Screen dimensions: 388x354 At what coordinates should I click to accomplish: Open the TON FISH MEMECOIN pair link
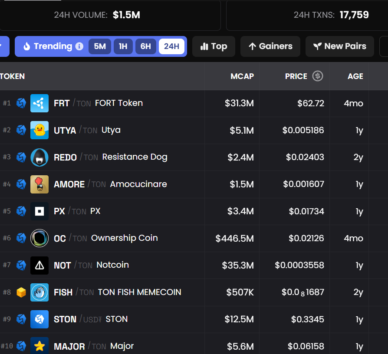(140, 292)
